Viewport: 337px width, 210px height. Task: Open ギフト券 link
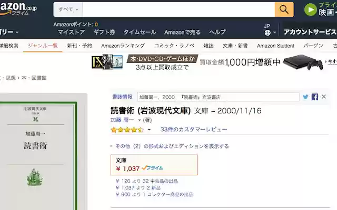pos(104,32)
